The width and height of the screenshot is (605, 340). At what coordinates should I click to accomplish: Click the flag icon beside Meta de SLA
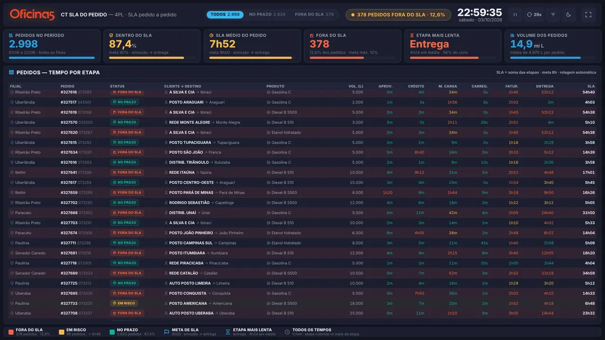click(167, 332)
